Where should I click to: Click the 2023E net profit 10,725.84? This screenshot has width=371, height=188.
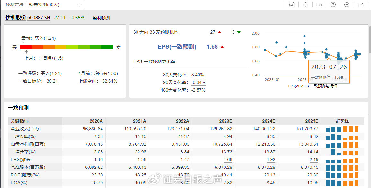click(x=222, y=144)
